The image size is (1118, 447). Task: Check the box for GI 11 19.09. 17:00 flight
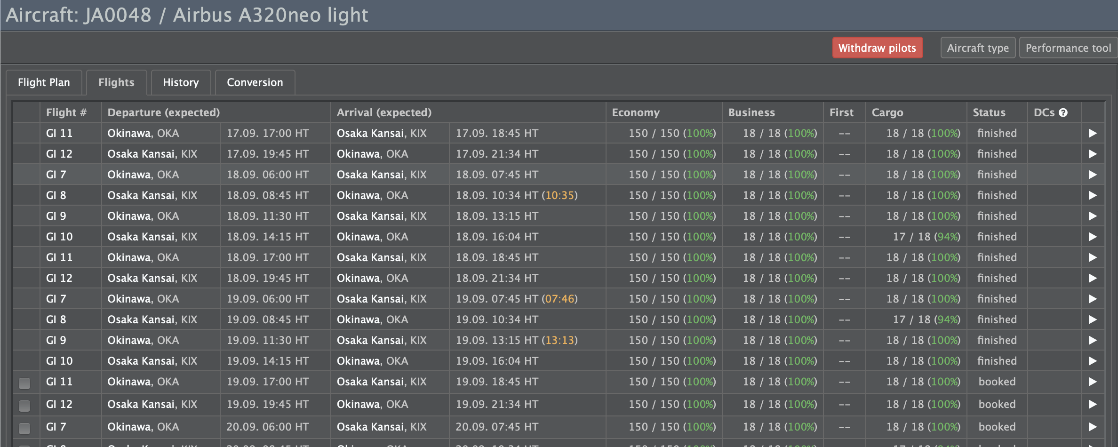click(24, 383)
